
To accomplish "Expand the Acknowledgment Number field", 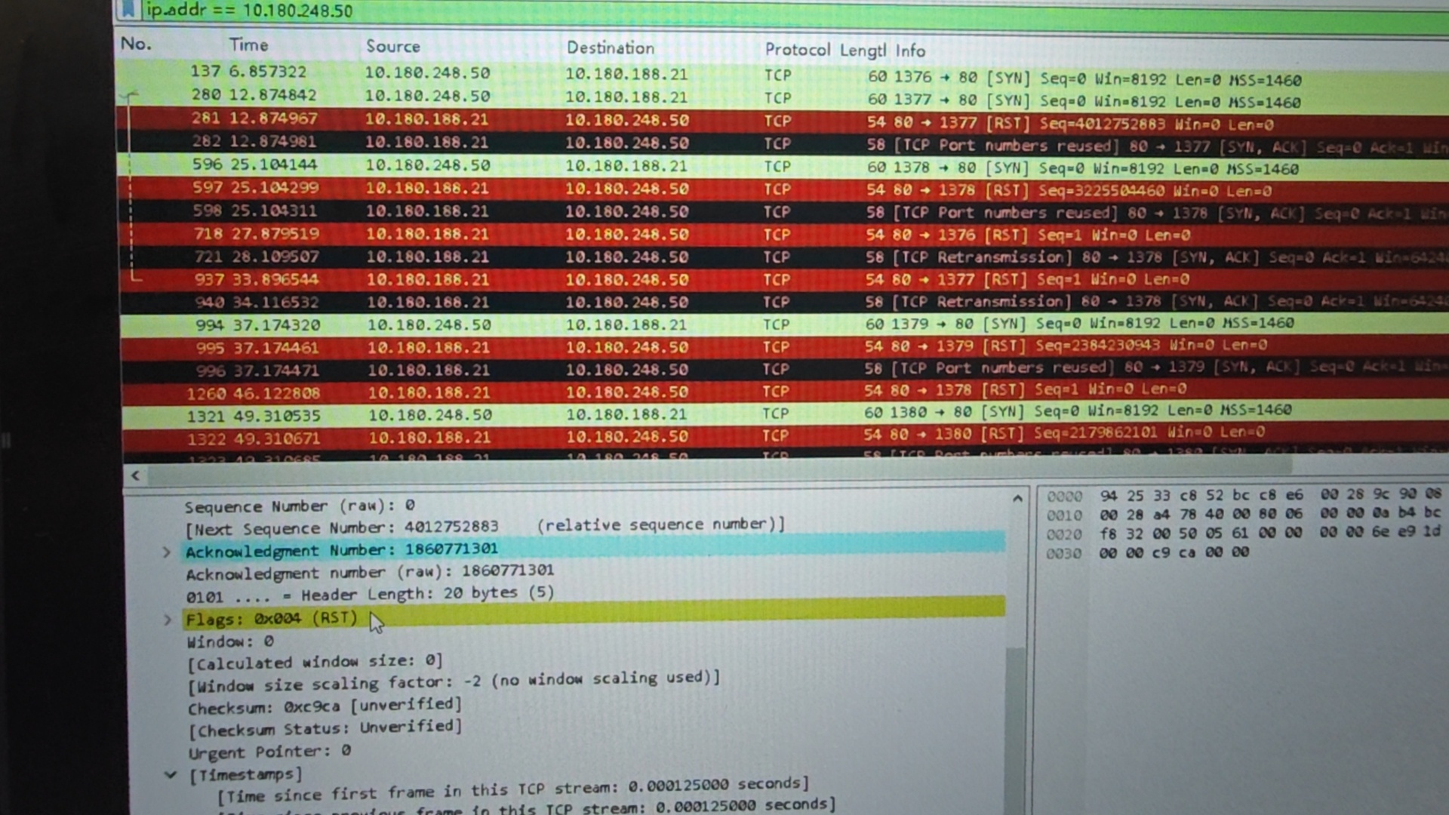I will point(167,552).
